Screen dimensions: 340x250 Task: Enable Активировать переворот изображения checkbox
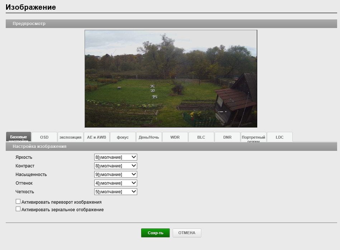(x=18, y=202)
